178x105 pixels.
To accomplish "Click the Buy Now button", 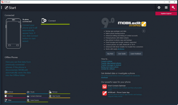I will tap(110, 54).
